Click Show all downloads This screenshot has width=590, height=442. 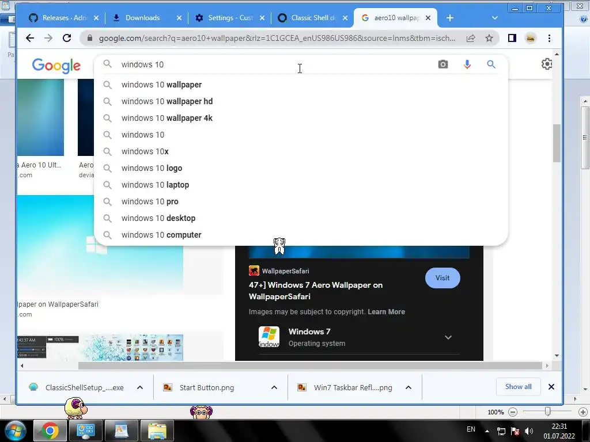coord(518,387)
